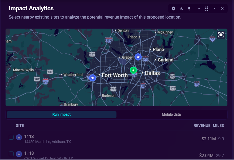Switch to the Mobile data tab
Image resolution: width=234 pixels, height=160 pixels.
coord(171,114)
